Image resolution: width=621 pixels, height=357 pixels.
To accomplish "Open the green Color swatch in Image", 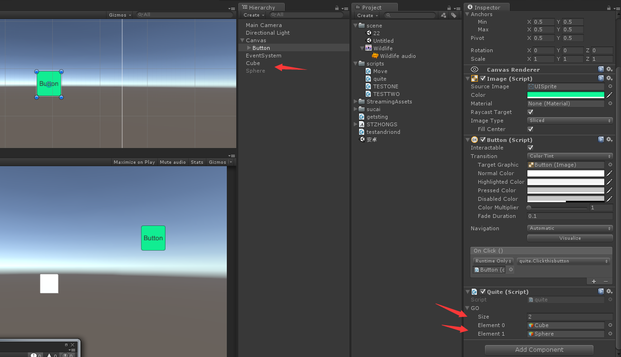I will tap(563, 95).
